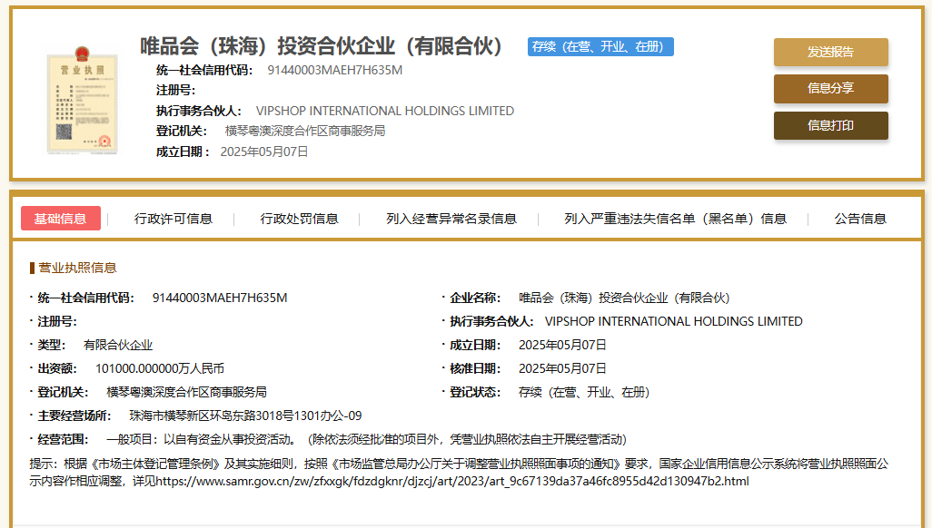Click the 类型 value 有限合伙企业

118,345
